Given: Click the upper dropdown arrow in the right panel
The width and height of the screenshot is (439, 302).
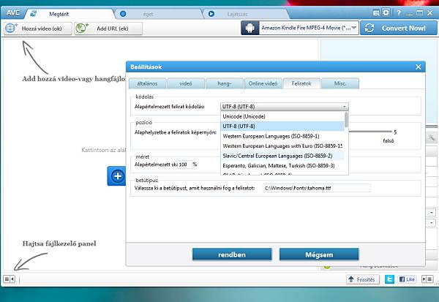Looking at the screenshot, I should 432,213.
